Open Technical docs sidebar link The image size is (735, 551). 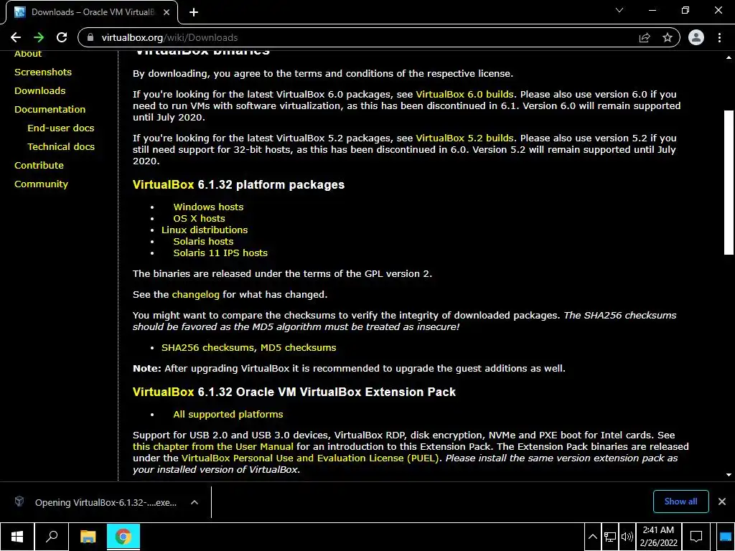(61, 147)
